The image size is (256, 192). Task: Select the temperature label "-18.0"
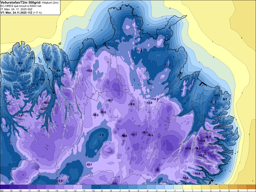(x=197, y=148)
